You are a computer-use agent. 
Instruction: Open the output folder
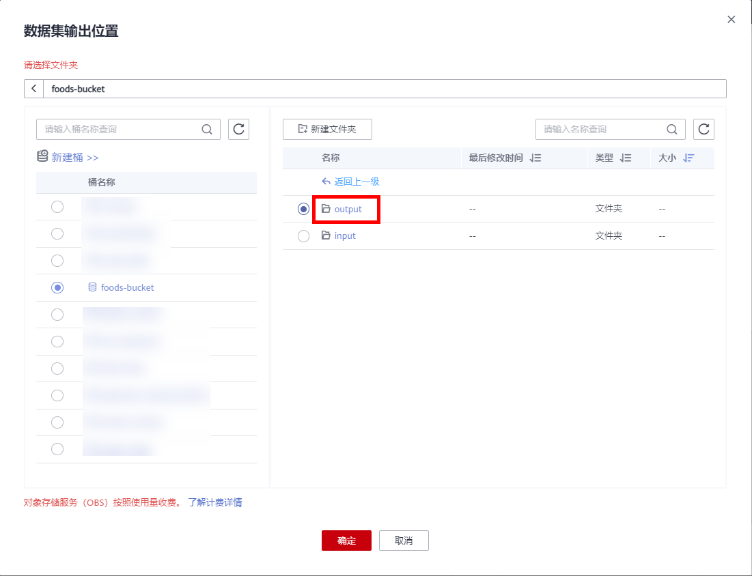point(348,209)
